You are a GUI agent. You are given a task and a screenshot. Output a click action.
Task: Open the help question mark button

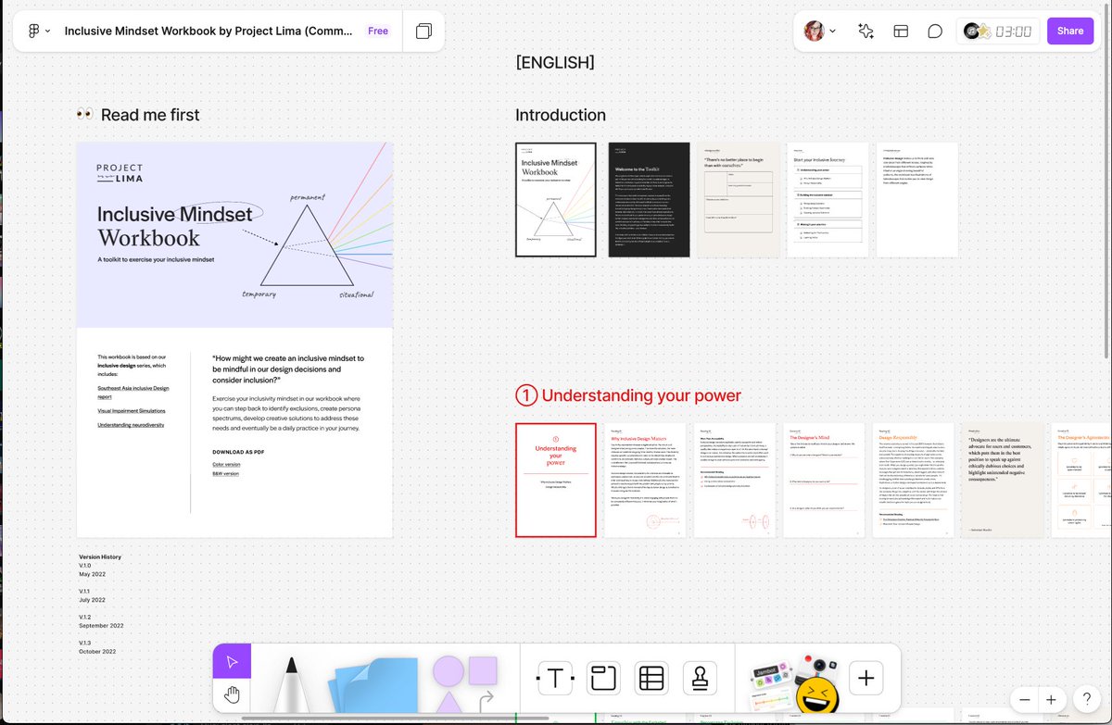click(1085, 699)
